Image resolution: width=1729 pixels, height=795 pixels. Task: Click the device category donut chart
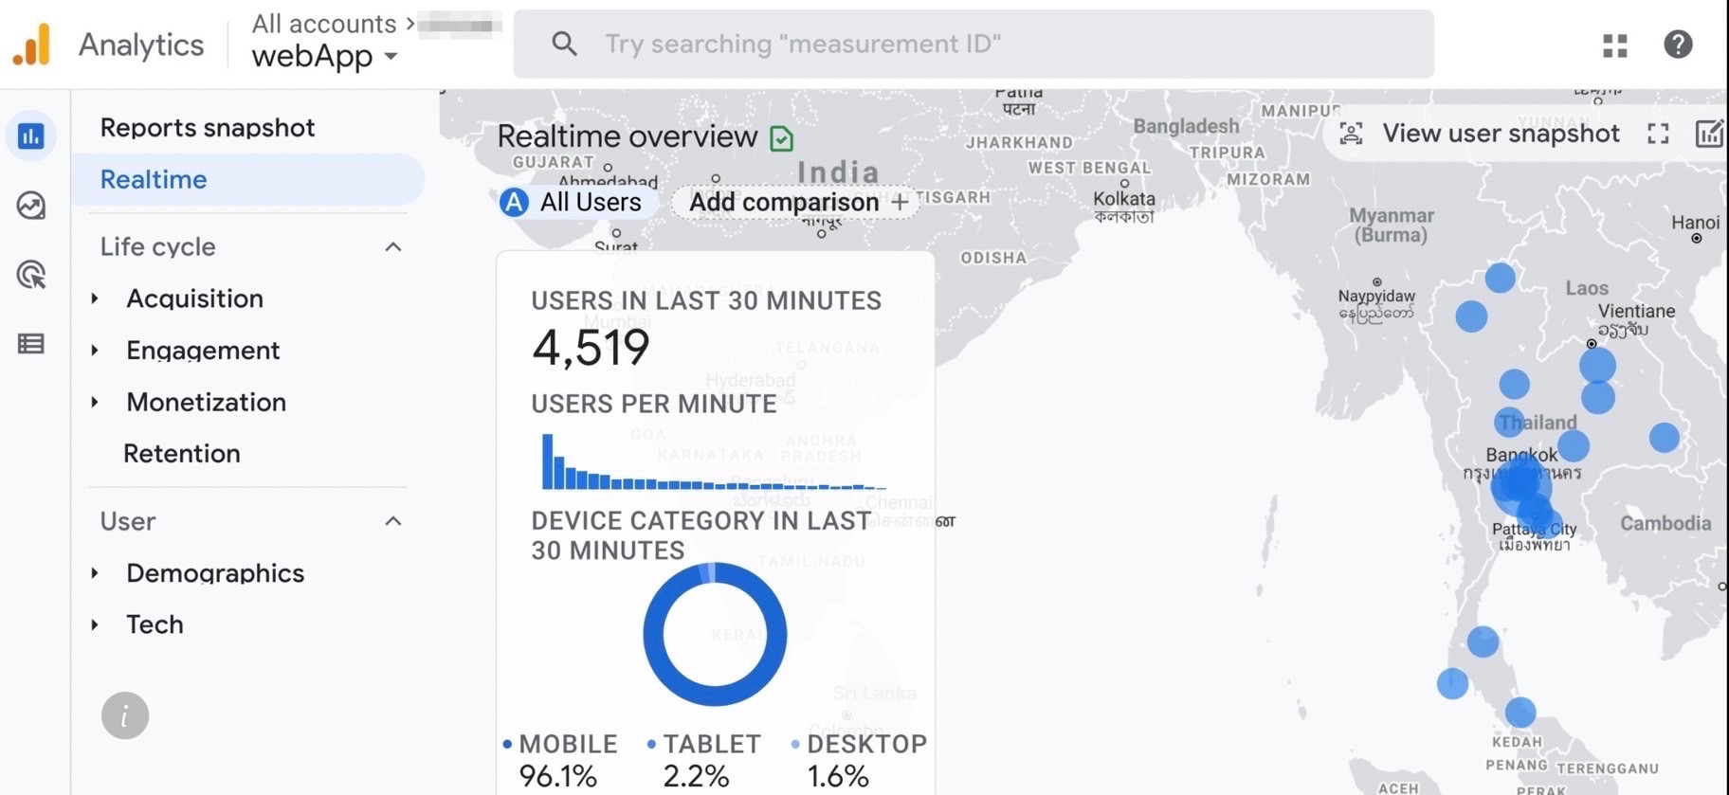click(715, 634)
